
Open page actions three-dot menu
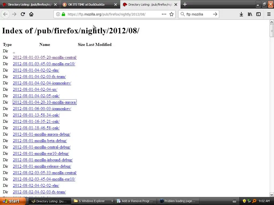tap(164, 14)
